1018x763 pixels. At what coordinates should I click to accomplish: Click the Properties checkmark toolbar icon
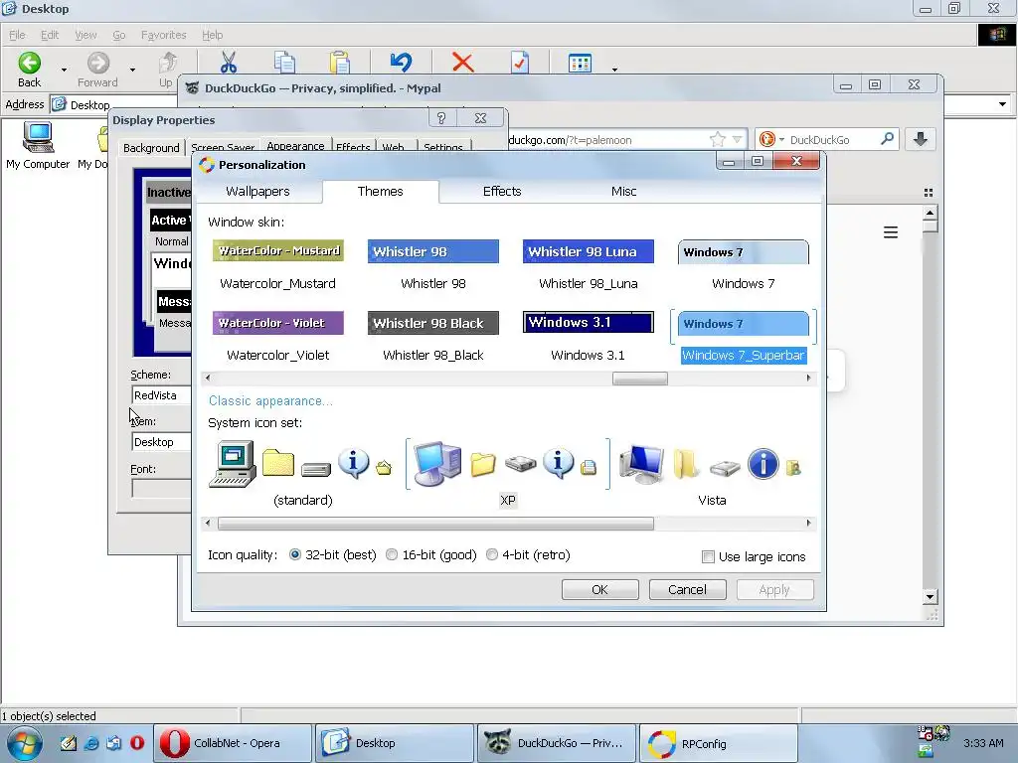(520, 63)
